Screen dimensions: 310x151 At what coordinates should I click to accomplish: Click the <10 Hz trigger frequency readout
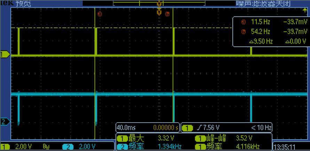coord(261,128)
